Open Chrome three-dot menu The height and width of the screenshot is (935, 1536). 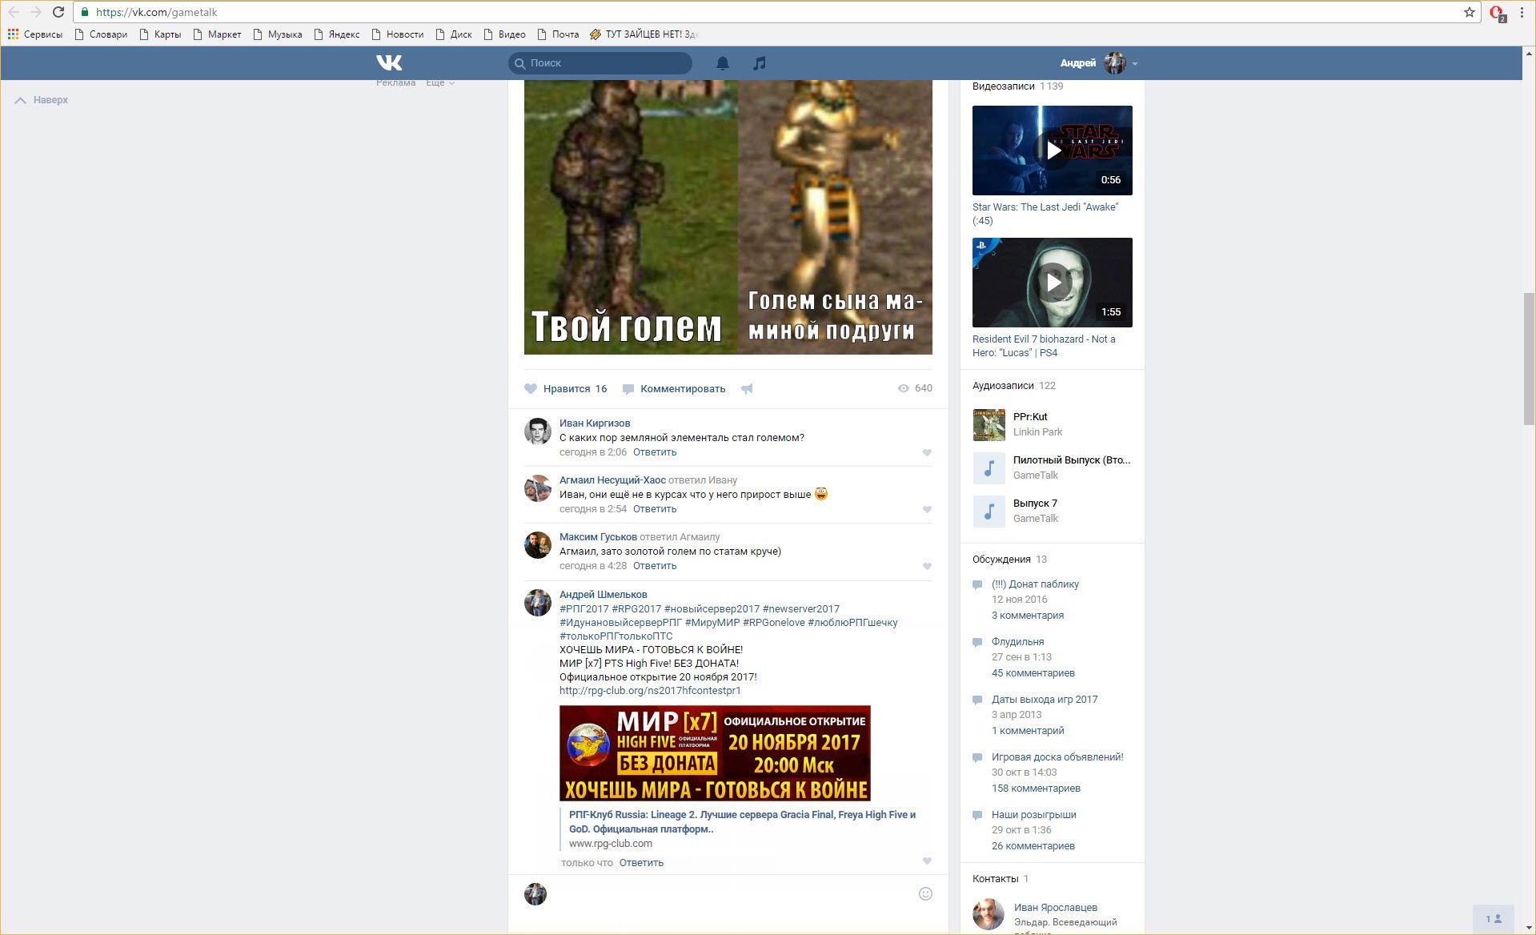[x=1522, y=12]
